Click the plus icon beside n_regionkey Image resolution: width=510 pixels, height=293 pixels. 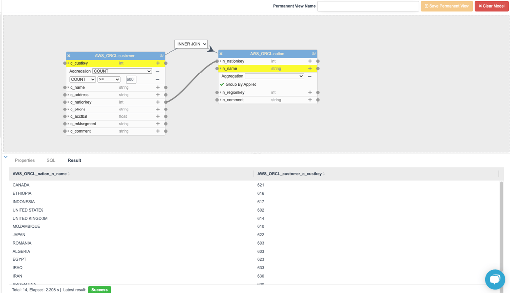click(x=310, y=92)
